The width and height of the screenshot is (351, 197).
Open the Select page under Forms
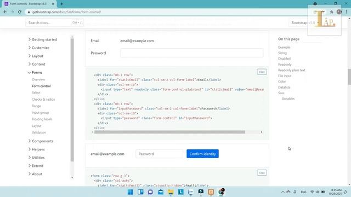[x=36, y=92]
